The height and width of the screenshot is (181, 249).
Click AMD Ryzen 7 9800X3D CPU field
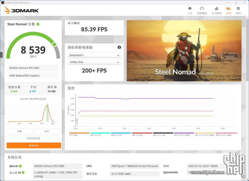click(135, 166)
